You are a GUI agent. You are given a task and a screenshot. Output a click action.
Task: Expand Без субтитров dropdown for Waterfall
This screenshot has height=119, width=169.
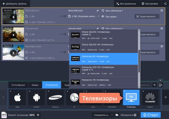[114, 11]
